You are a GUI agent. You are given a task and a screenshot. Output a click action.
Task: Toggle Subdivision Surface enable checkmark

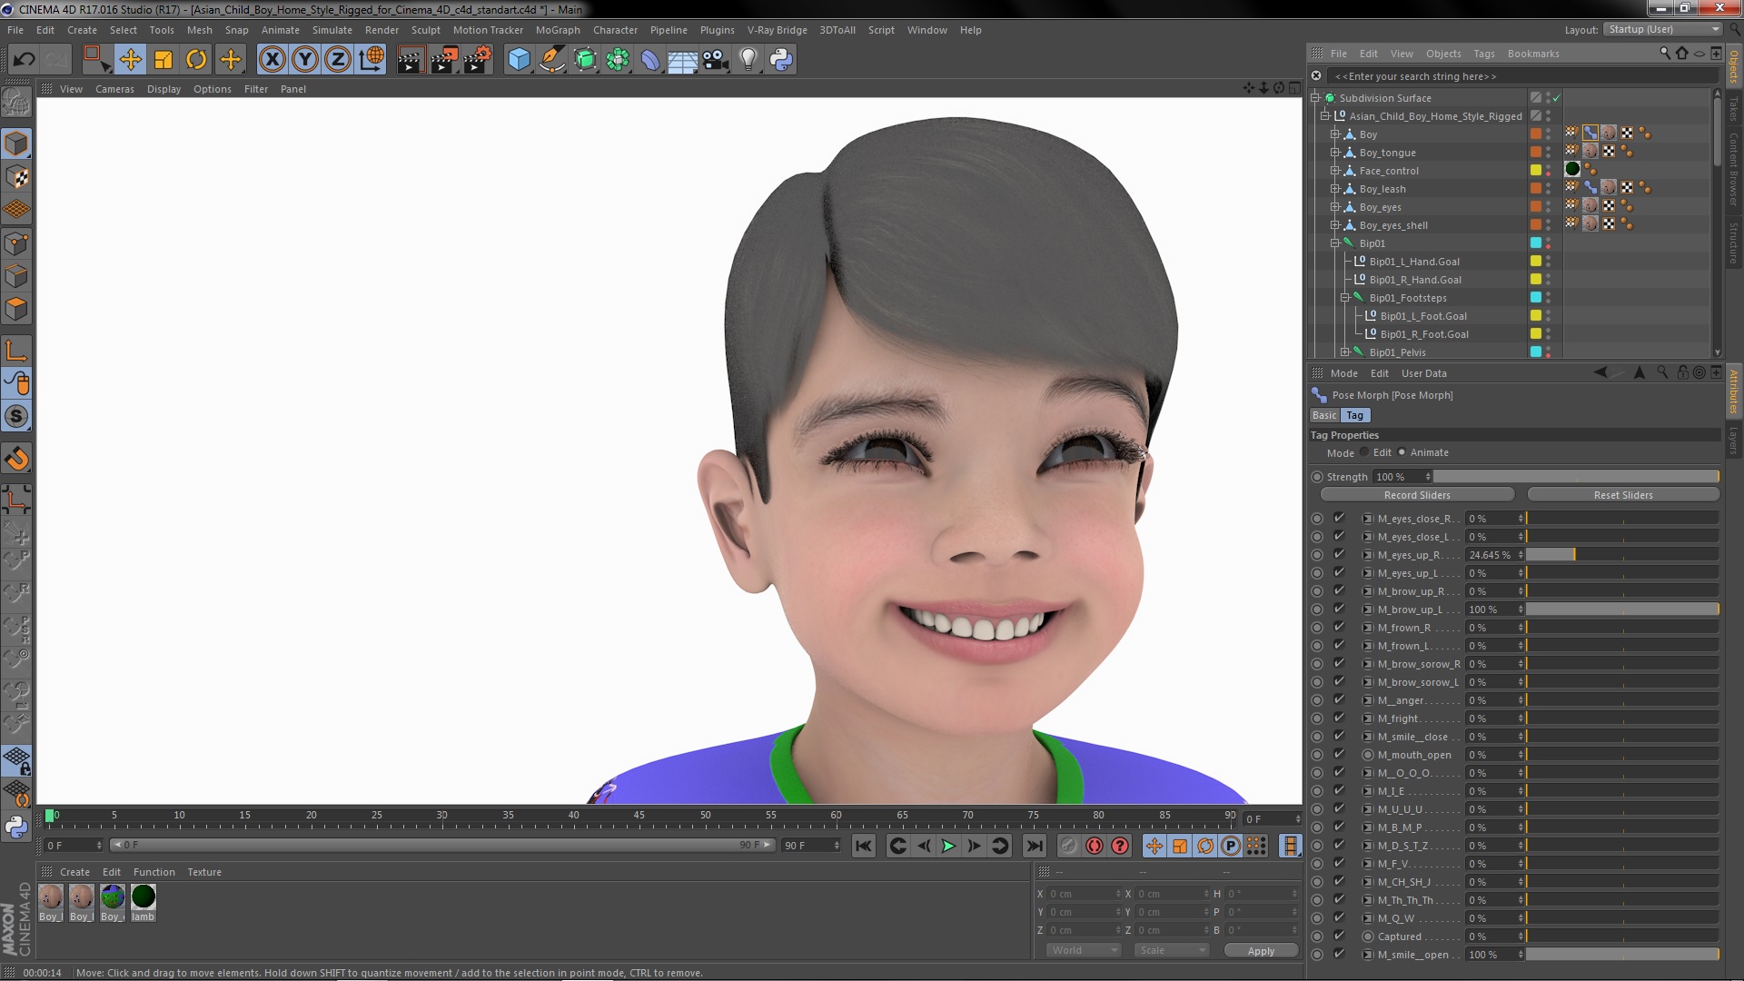(x=1556, y=98)
